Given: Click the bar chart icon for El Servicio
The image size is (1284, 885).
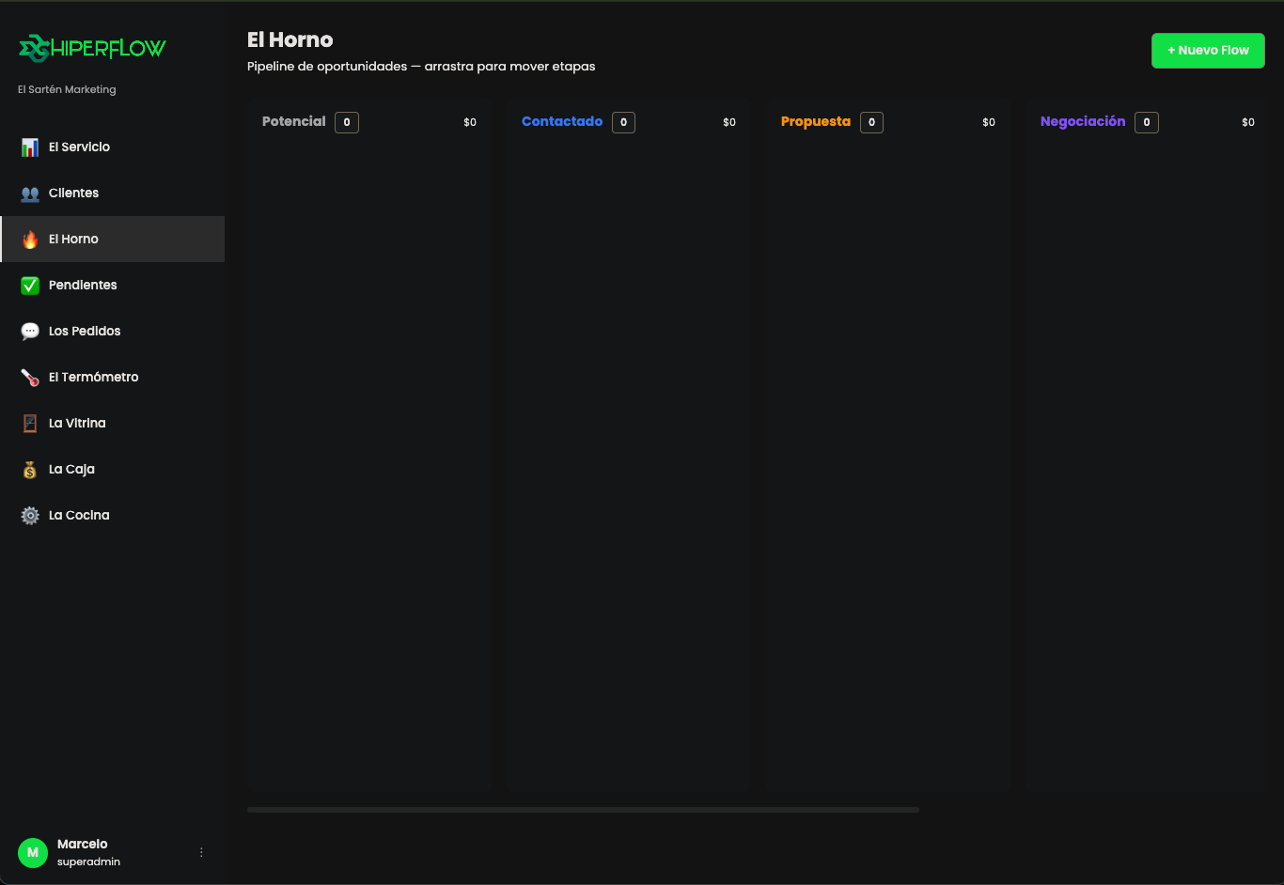Looking at the screenshot, I should 30,147.
